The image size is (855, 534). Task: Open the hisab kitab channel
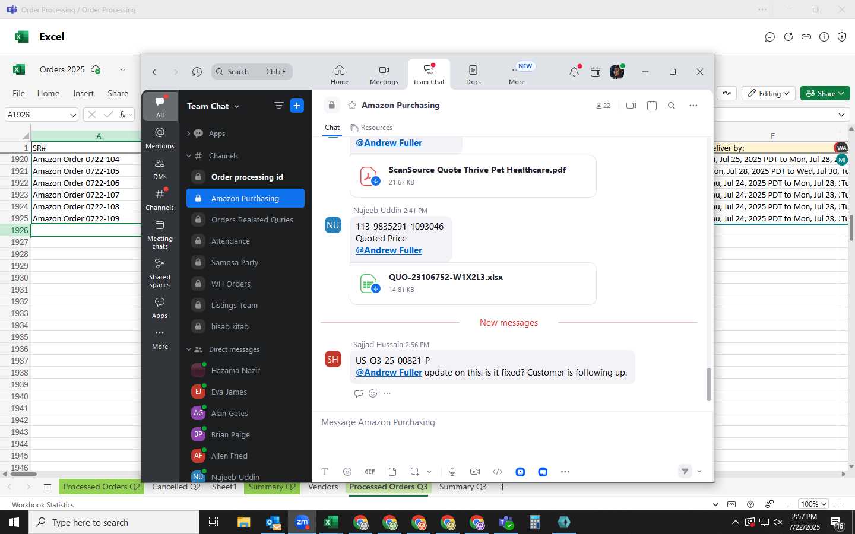tap(245, 326)
